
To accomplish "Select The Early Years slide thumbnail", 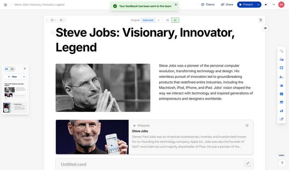I will 15,107.
